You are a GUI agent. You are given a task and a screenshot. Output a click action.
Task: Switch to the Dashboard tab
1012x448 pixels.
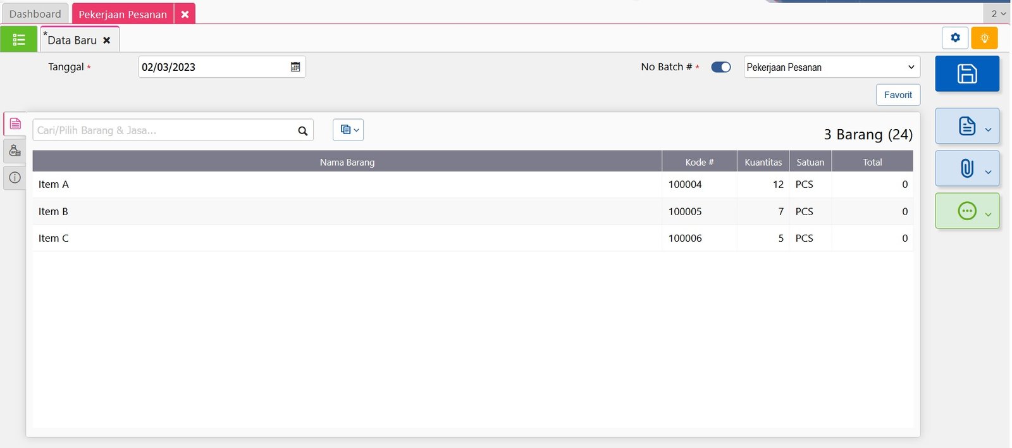click(35, 14)
